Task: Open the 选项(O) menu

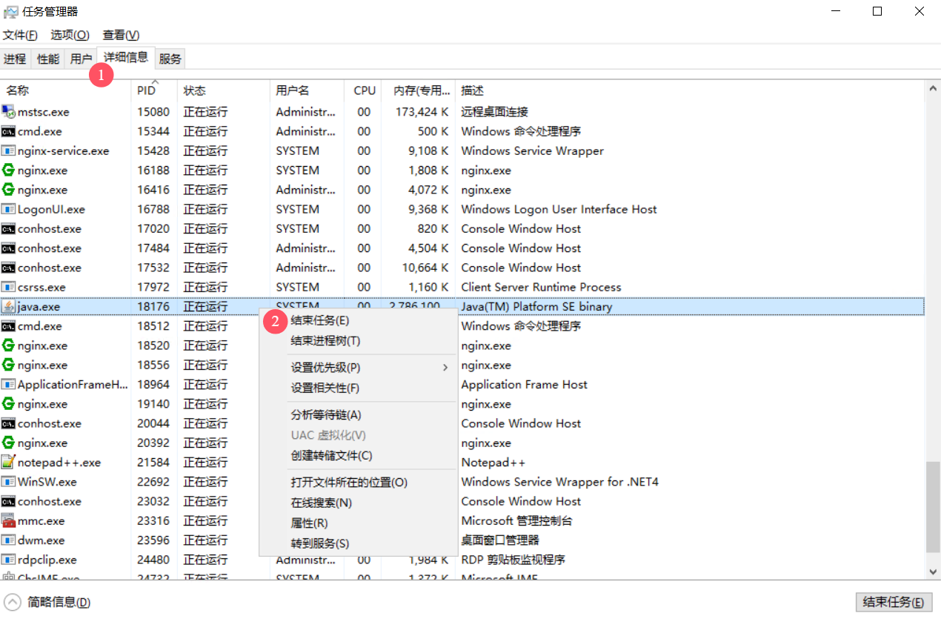Action: pyautogui.click(x=70, y=35)
